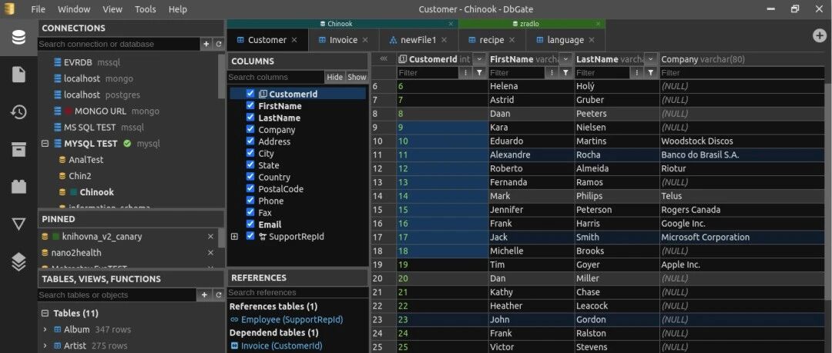This screenshot has height=353, width=832.
Task: Toggle the Email column checkbox
Action: coord(251,225)
